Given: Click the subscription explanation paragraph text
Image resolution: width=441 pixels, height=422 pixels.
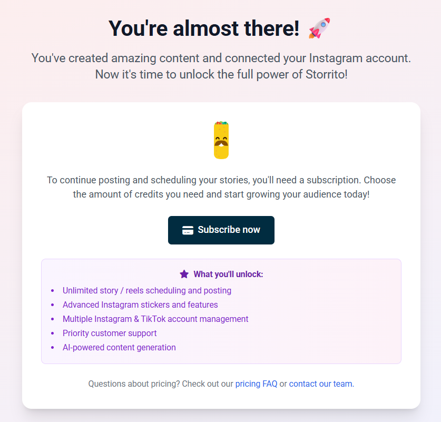Looking at the screenshot, I should (221, 187).
